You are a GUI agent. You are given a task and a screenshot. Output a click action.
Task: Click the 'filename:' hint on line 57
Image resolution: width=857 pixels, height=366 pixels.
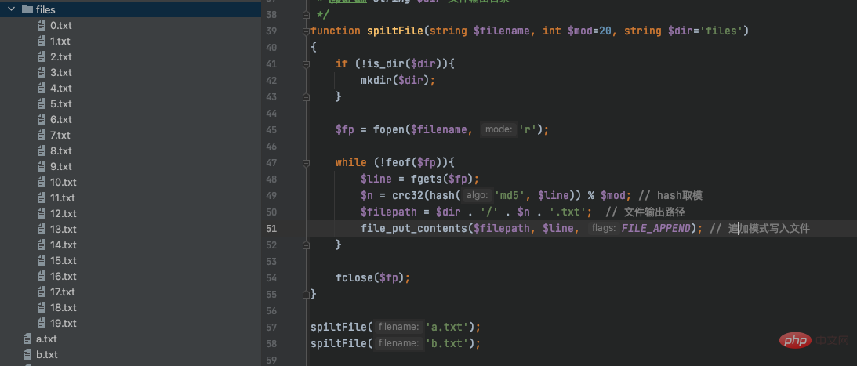pos(398,328)
